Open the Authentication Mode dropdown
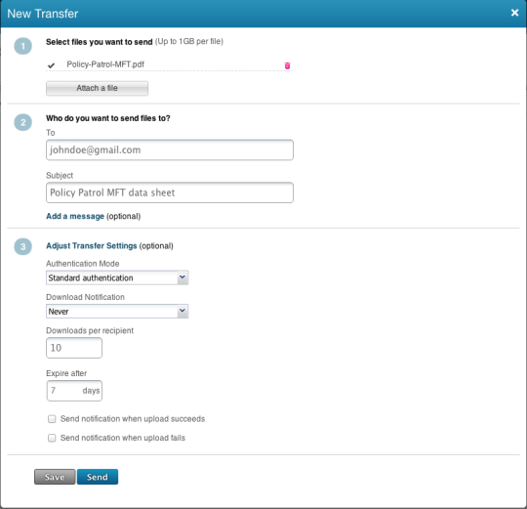527x509 pixels. 117,277
